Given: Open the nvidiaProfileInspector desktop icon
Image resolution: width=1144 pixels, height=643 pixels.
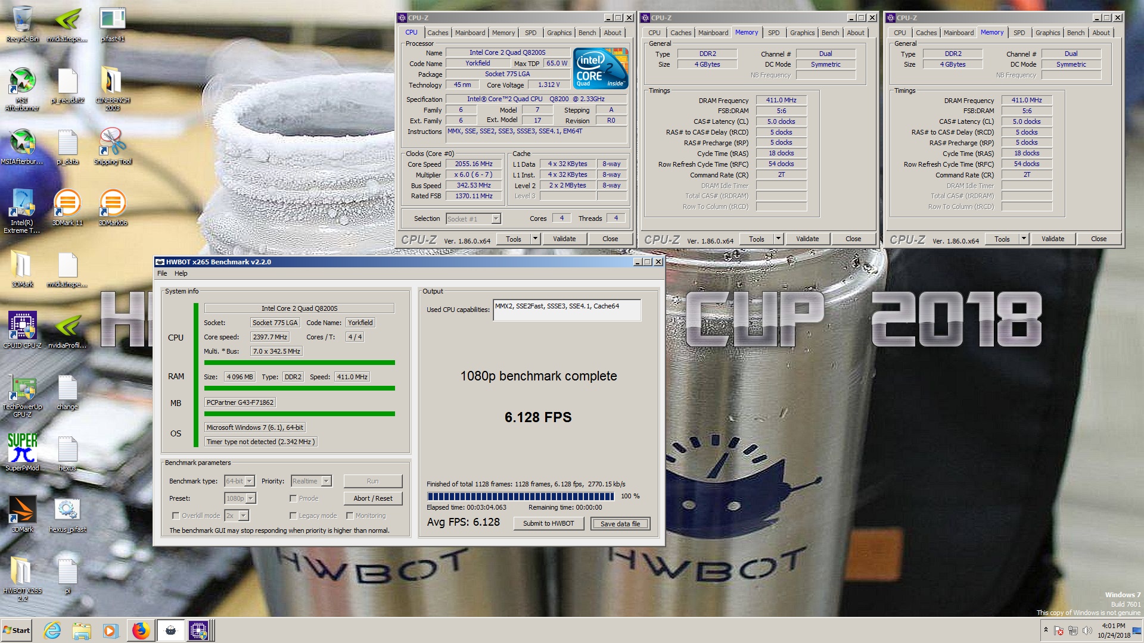Looking at the screenshot, I should pos(67,330).
